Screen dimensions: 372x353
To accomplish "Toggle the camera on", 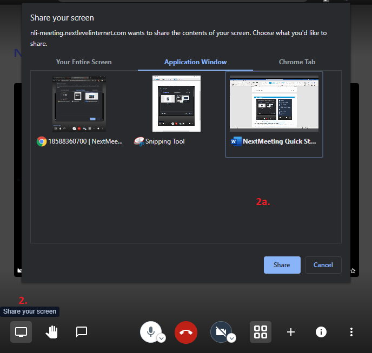I will click(221, 332).
